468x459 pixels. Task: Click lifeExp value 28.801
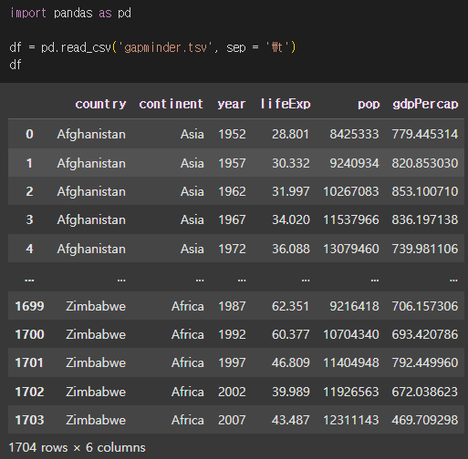[290, 134]
